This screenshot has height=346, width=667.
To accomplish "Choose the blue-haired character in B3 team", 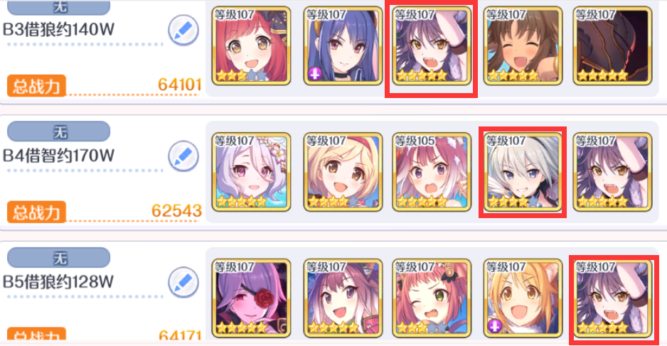I will pos(343,46).
